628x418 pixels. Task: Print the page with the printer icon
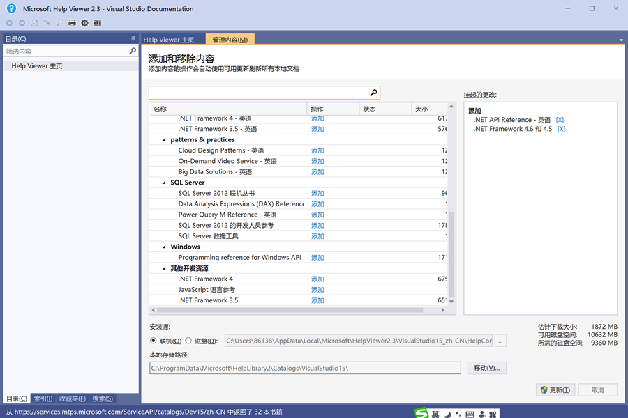pos(72,23)
